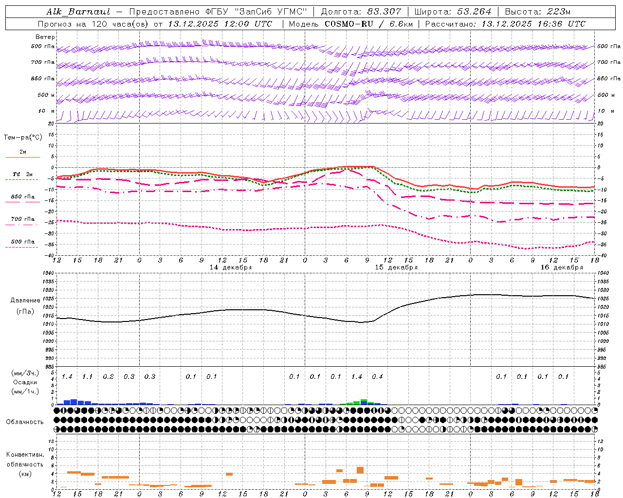Click the '16 декабря' date label
Screen dimensions: 623x498
tap(562, 267)
